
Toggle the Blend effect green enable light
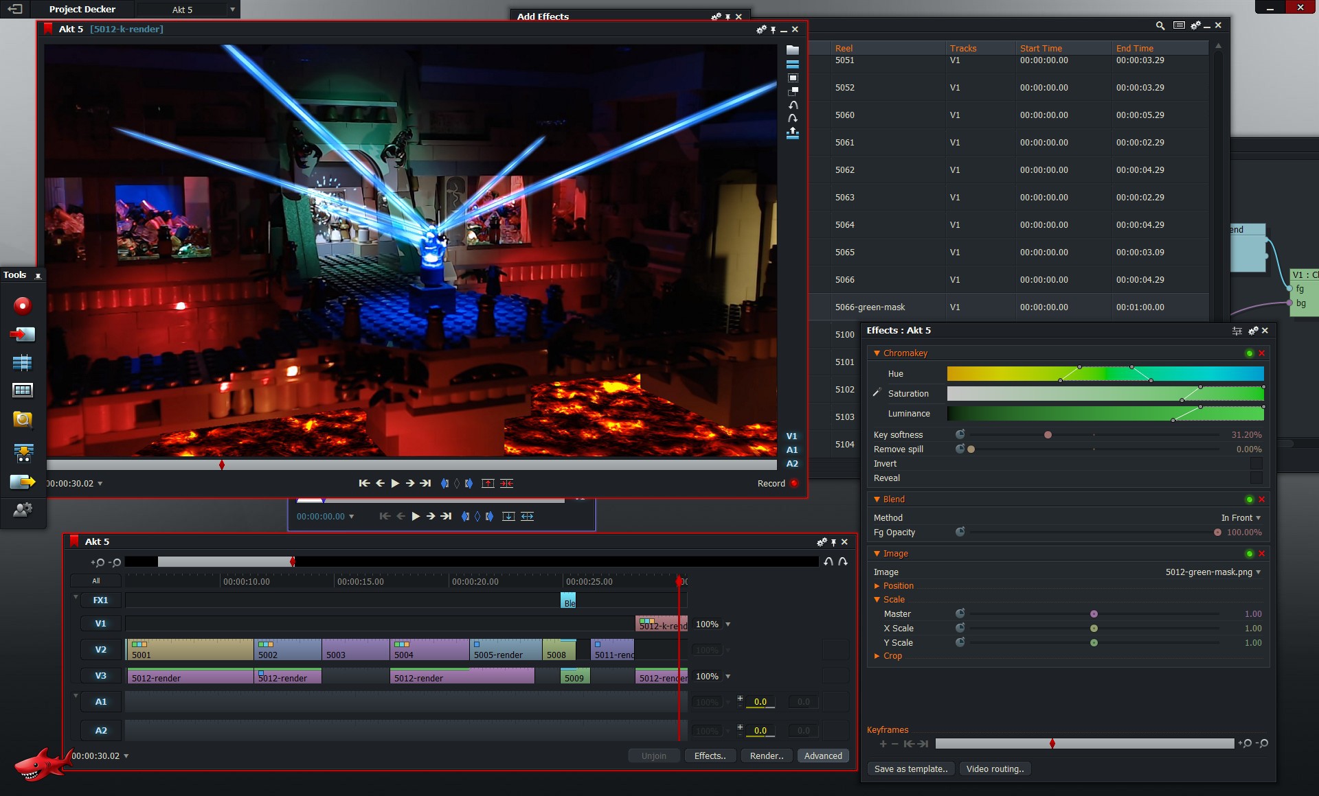click(1250, 500)
